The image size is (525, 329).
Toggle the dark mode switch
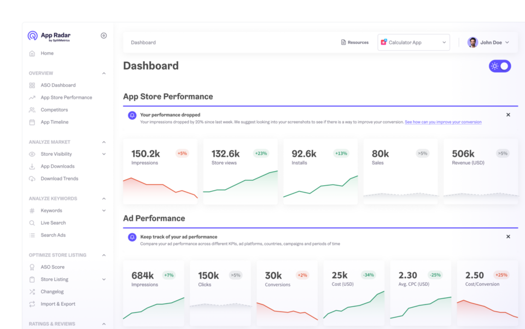pos(499,66)
